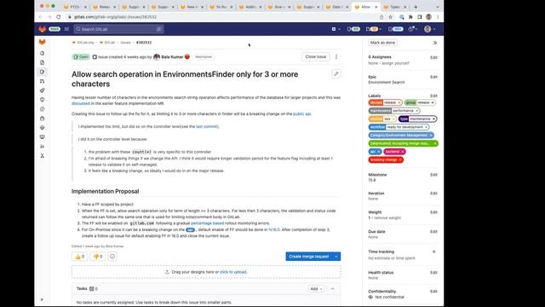Screen dimensions: 545x307
Task: Switch to the FY23 browser tab
Action: [x=74, y=7]
